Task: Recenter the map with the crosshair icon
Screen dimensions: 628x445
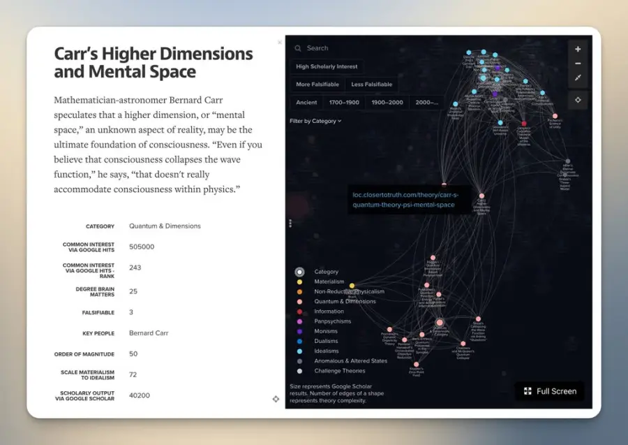Action: click(578, 100)
